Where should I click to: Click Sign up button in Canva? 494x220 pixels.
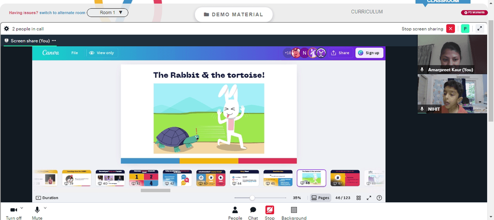369,53
